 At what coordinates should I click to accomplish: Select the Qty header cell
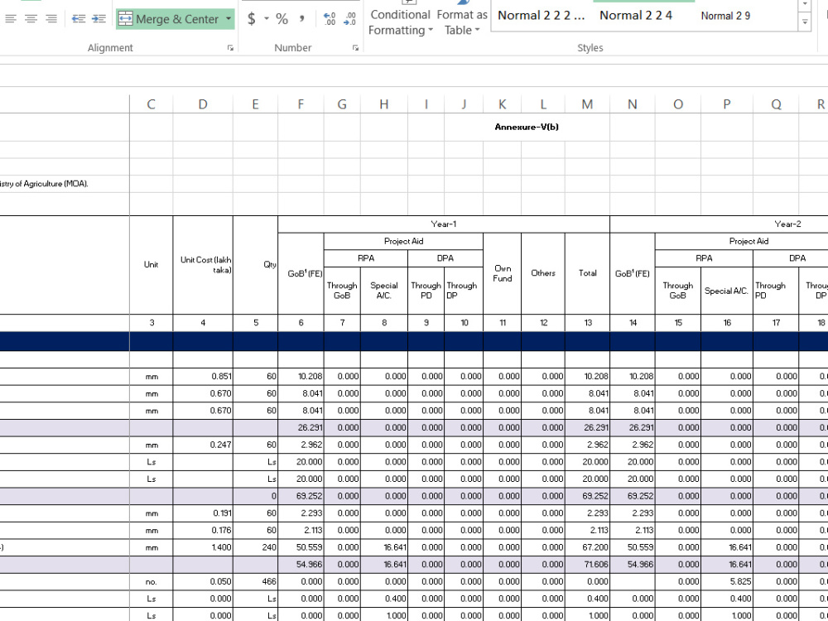click(x=255, y=265)
